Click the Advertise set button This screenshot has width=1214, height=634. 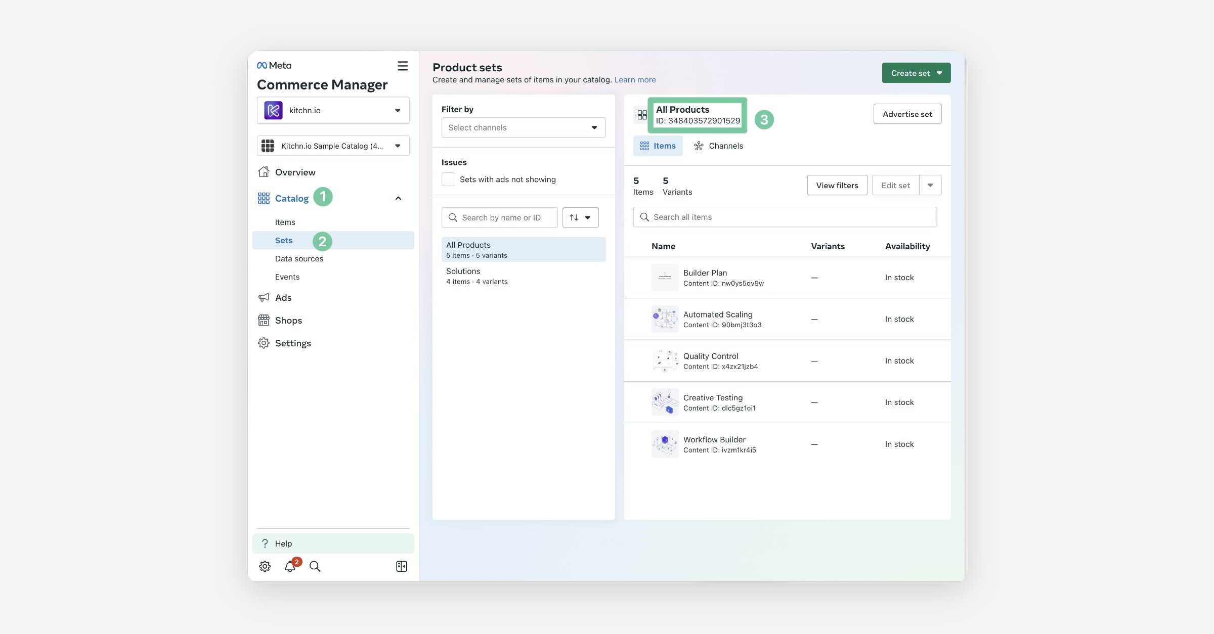click(907, 114)
